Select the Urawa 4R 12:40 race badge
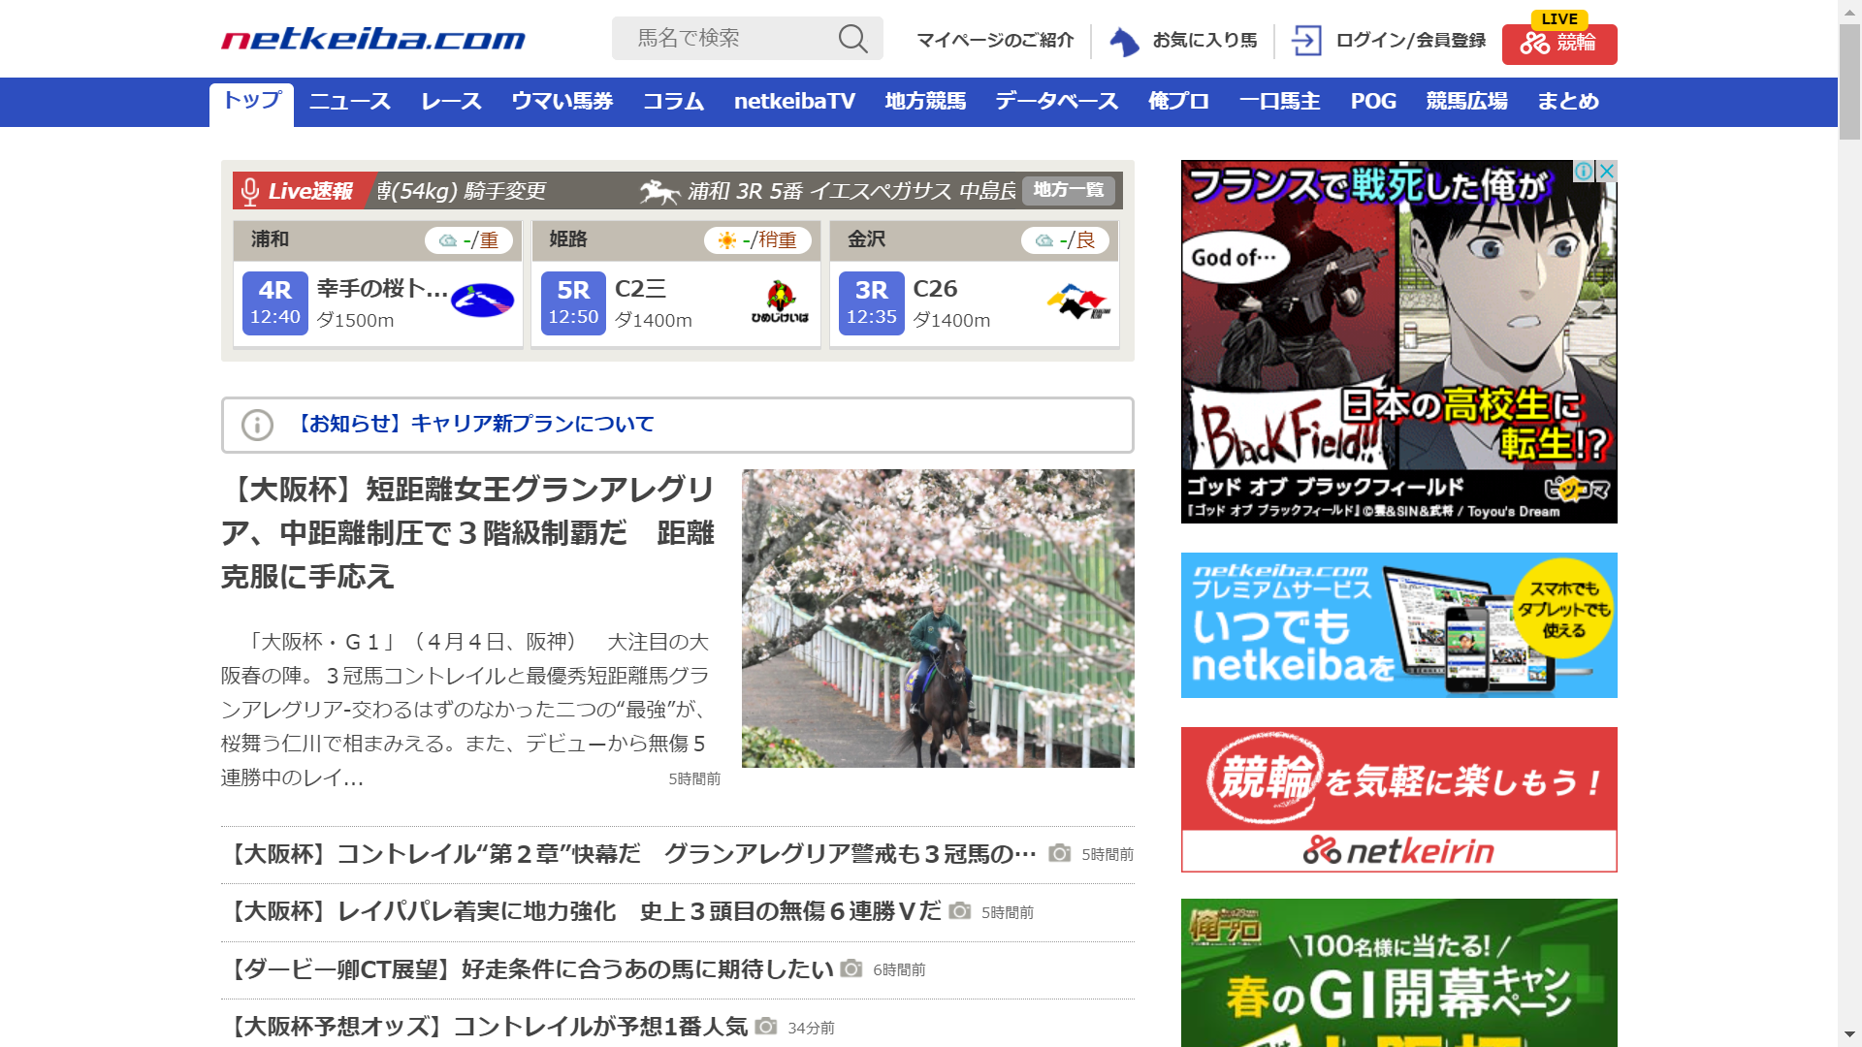The image size is (1862, 1047). pyautogui.click(x=275, y=303)
